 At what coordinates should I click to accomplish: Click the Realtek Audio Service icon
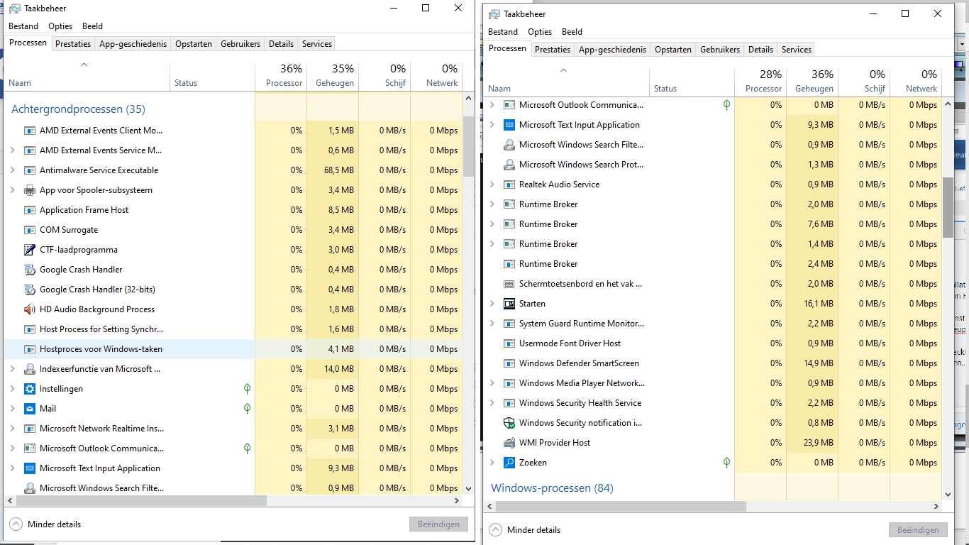click(509, 185)
